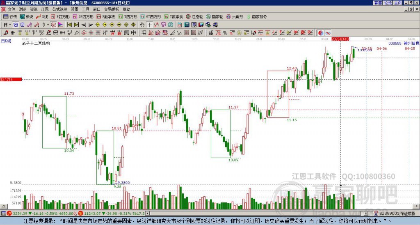Open the 9P四方形 tool
The height and width of the screenshot is (225, 420).
click(x=83, y=16)
